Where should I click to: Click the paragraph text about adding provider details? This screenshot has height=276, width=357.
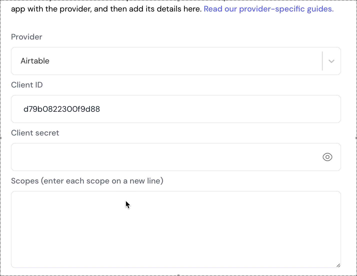point(106,9)
